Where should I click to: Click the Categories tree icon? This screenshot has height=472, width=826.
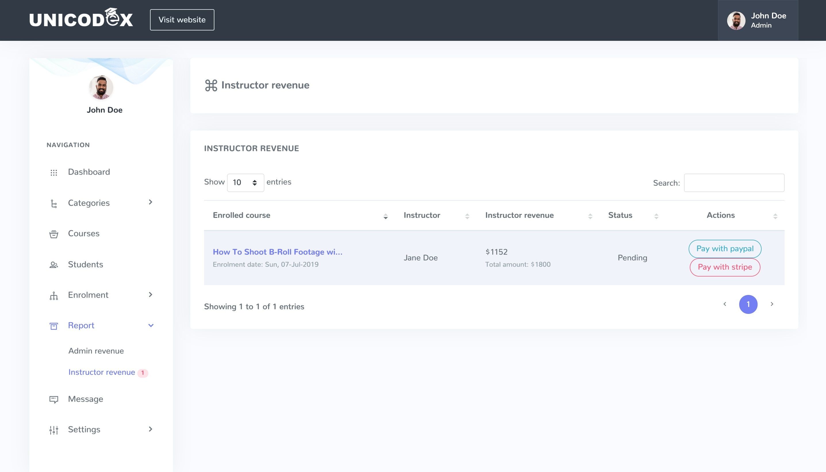(54, 204)
